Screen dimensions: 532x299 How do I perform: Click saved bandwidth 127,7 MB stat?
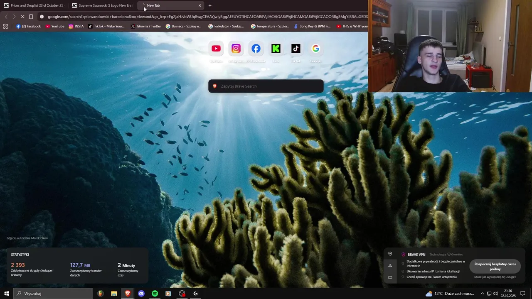[x=80, y=265]
